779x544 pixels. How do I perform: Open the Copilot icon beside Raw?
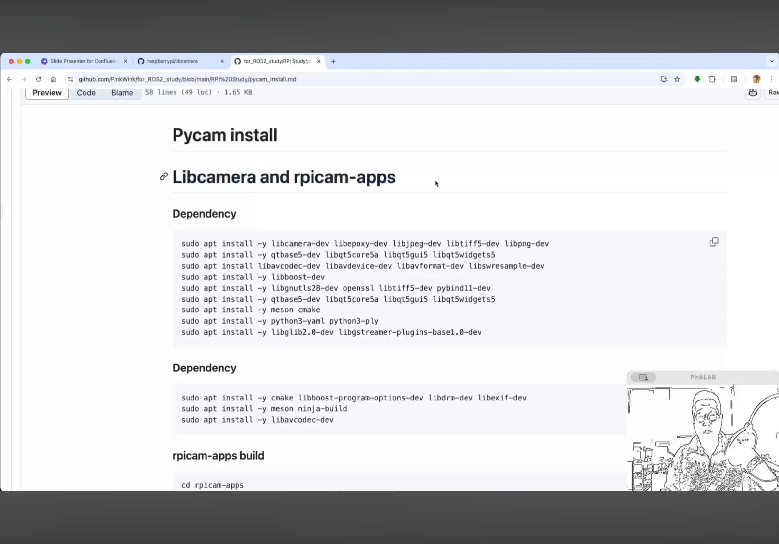[x=753, y=93]
